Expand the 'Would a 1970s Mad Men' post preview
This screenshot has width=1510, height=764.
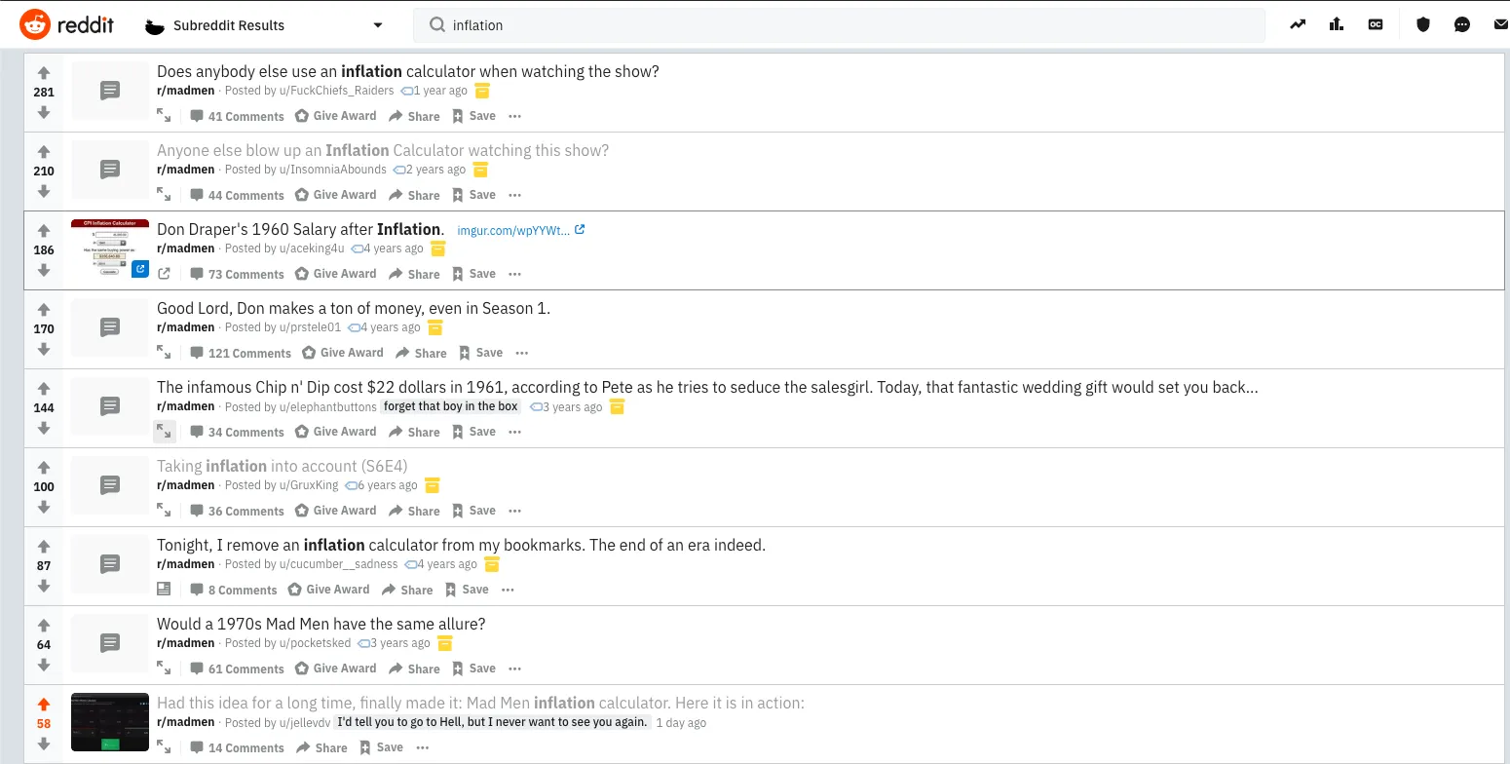pos(164,668)
